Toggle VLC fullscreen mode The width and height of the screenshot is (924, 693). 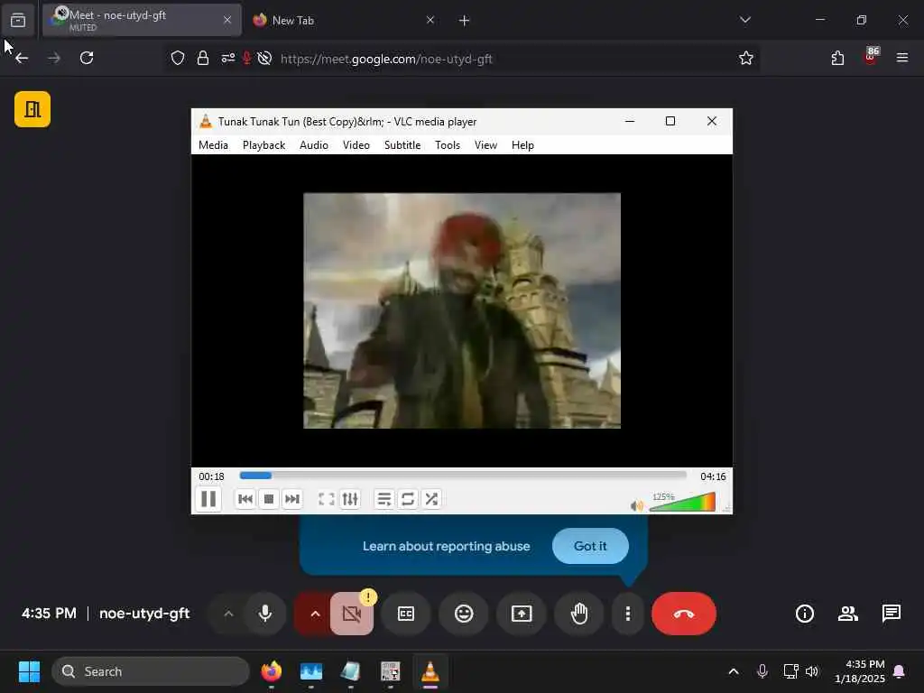[x=327, y=499]
